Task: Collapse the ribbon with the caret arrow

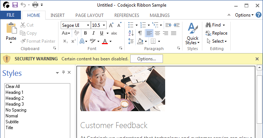Action: tap(229, 15)
